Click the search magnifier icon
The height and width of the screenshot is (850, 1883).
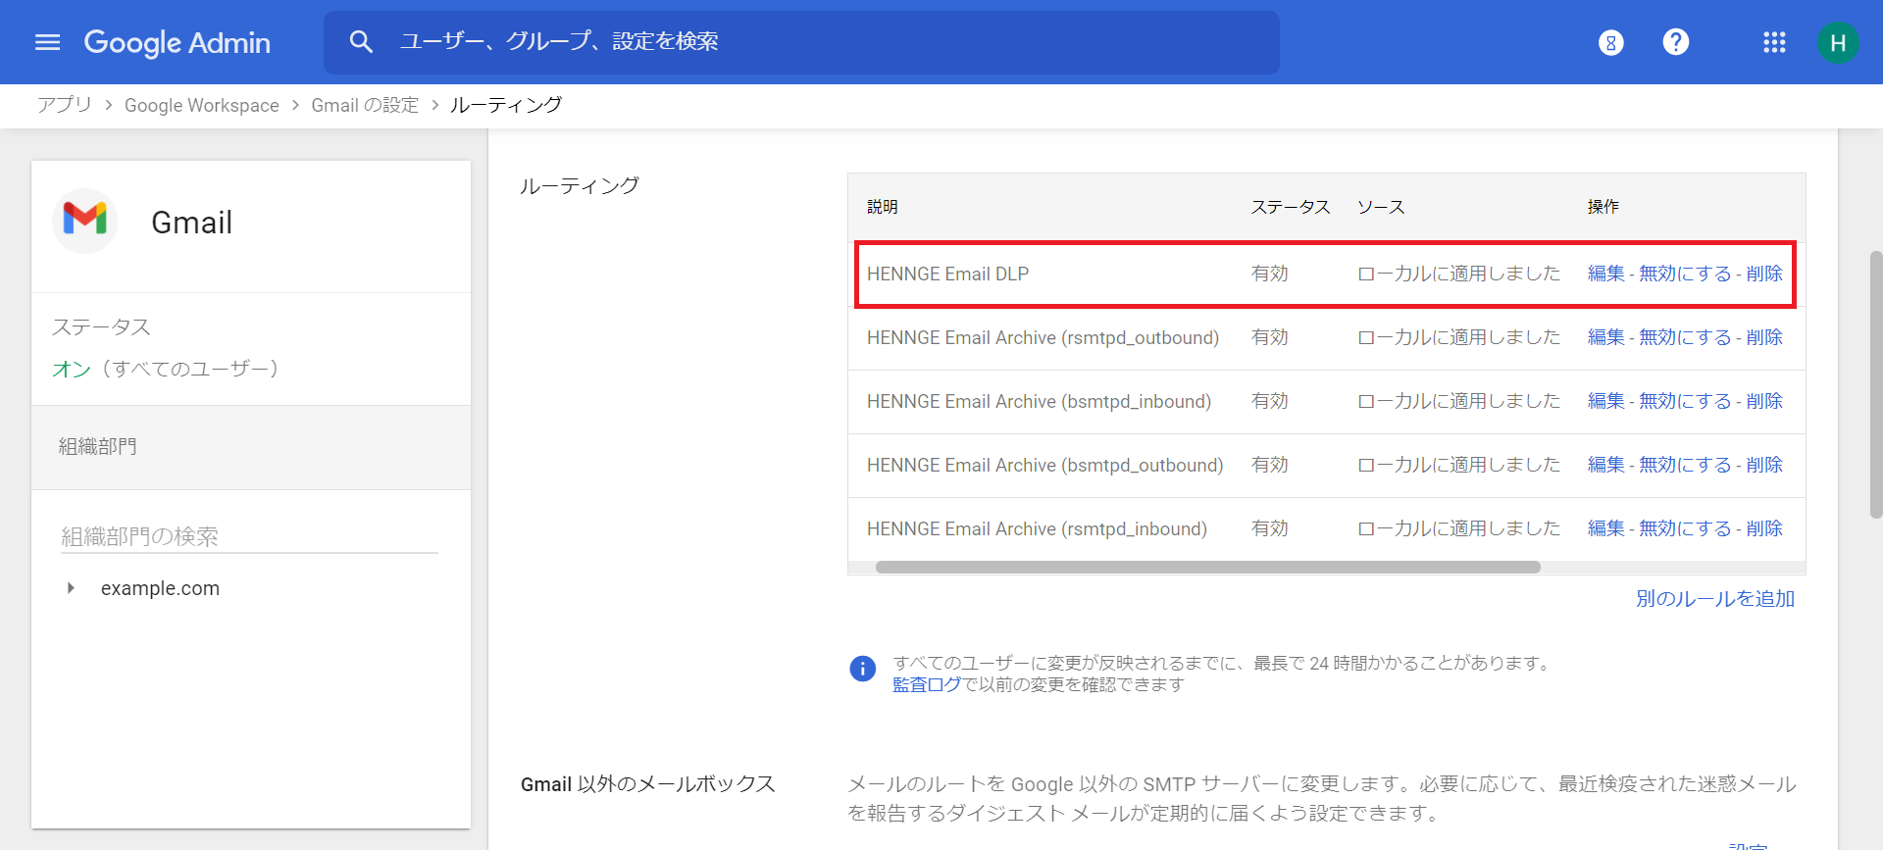coord(361,41)
